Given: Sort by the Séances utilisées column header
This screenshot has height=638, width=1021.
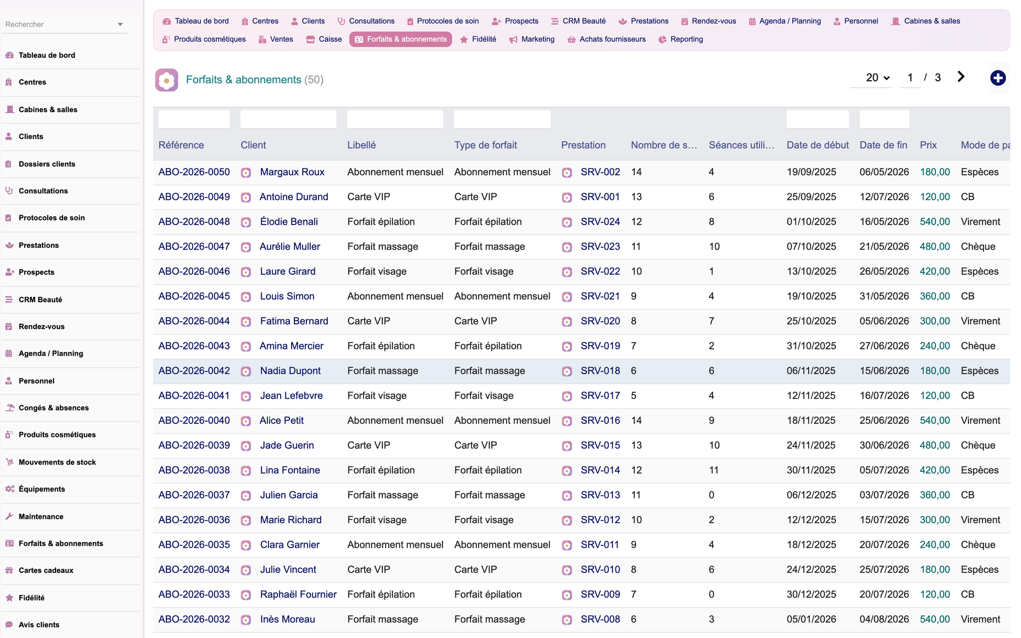Looking at the screenshot, I should click(x=741, y=145).
